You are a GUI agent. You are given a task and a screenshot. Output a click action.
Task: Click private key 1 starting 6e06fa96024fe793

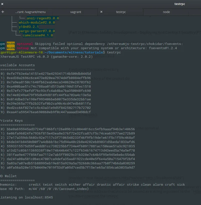click(x=71, y=133)
